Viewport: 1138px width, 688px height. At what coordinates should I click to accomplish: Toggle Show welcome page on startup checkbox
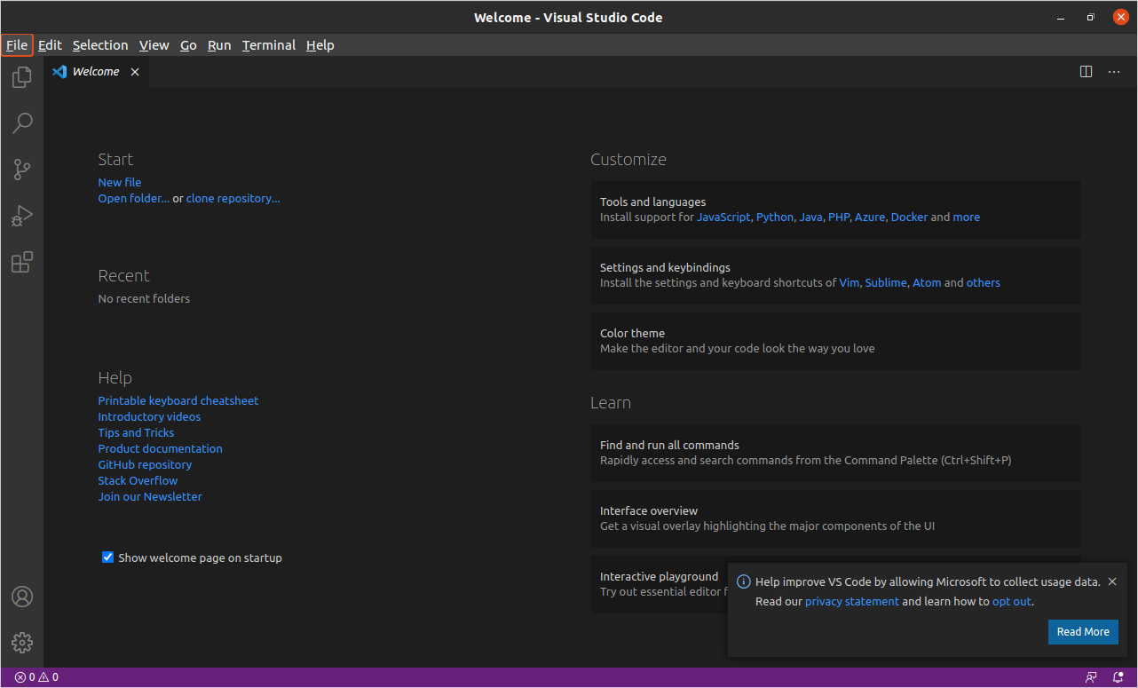(x=107, y=558)
